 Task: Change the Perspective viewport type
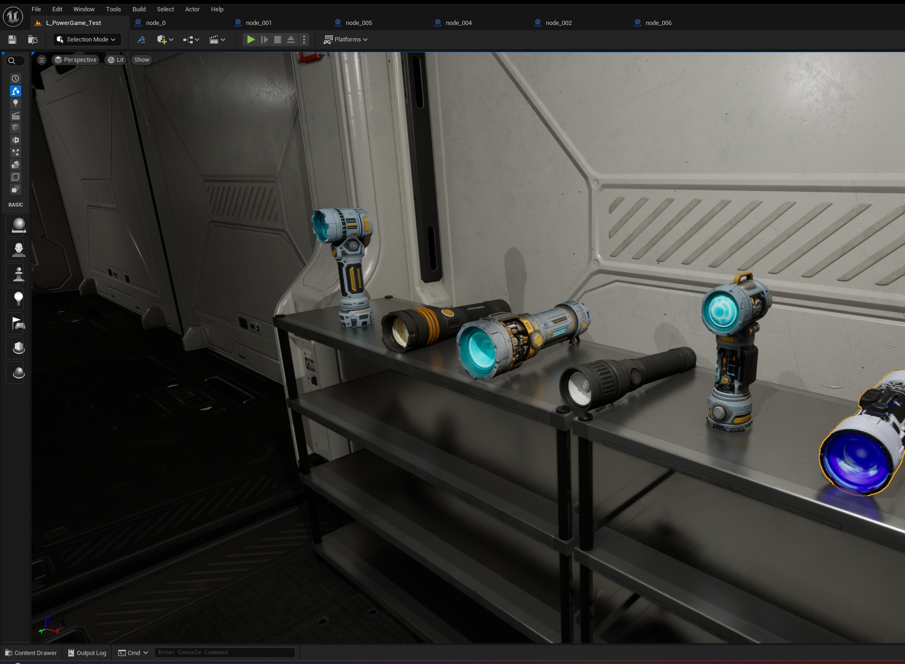[x=75, y=60]
